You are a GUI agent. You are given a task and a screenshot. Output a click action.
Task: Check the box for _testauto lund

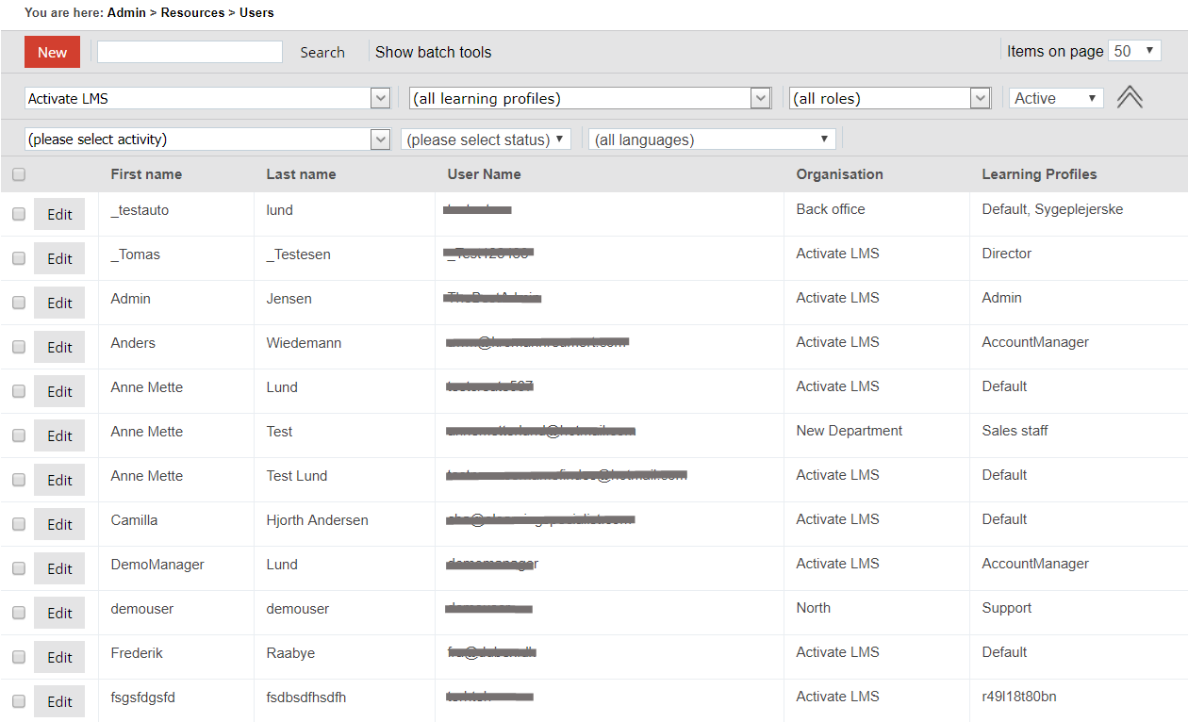19,214
